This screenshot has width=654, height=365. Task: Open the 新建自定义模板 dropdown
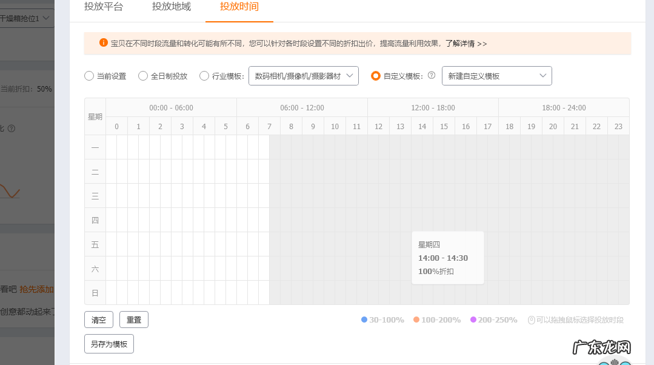tap(496, 76)
